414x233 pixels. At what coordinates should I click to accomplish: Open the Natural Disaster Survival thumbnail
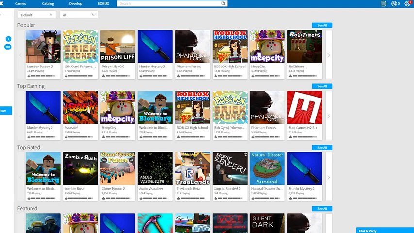[267, 168]
